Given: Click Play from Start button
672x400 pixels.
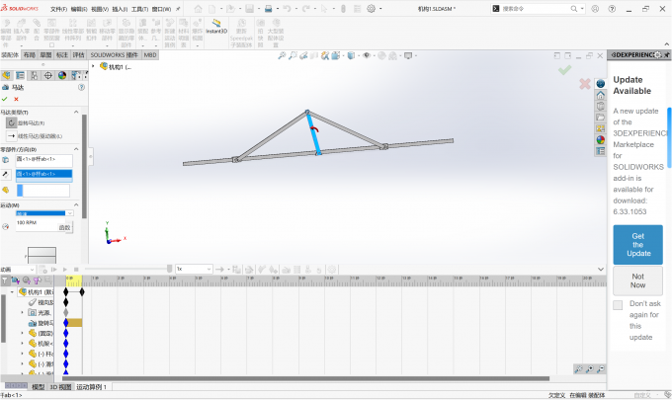Looking at the screenshot, I should (x=54, y=270).
